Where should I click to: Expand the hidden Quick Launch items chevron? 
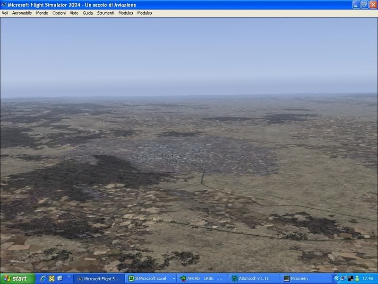[x=69, y=277]
